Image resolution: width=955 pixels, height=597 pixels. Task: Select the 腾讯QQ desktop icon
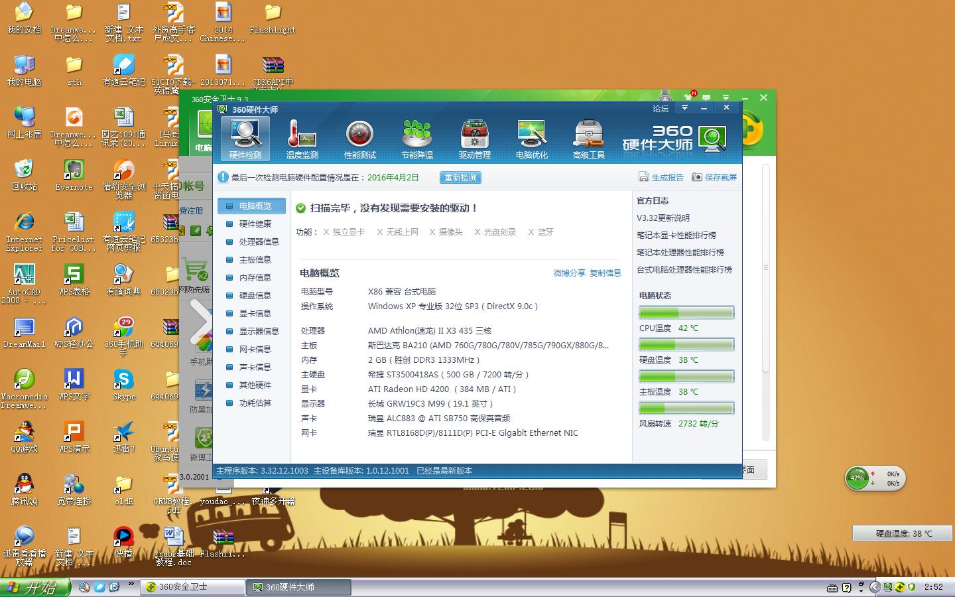pos(25,490)
